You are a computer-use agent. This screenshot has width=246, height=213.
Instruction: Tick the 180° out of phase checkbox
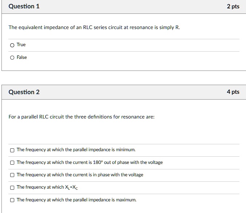coord(12,162)
